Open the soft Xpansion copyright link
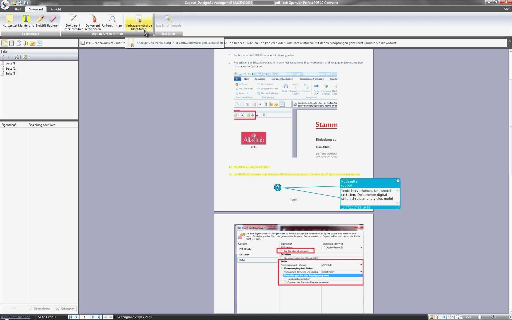 point(15,317)
